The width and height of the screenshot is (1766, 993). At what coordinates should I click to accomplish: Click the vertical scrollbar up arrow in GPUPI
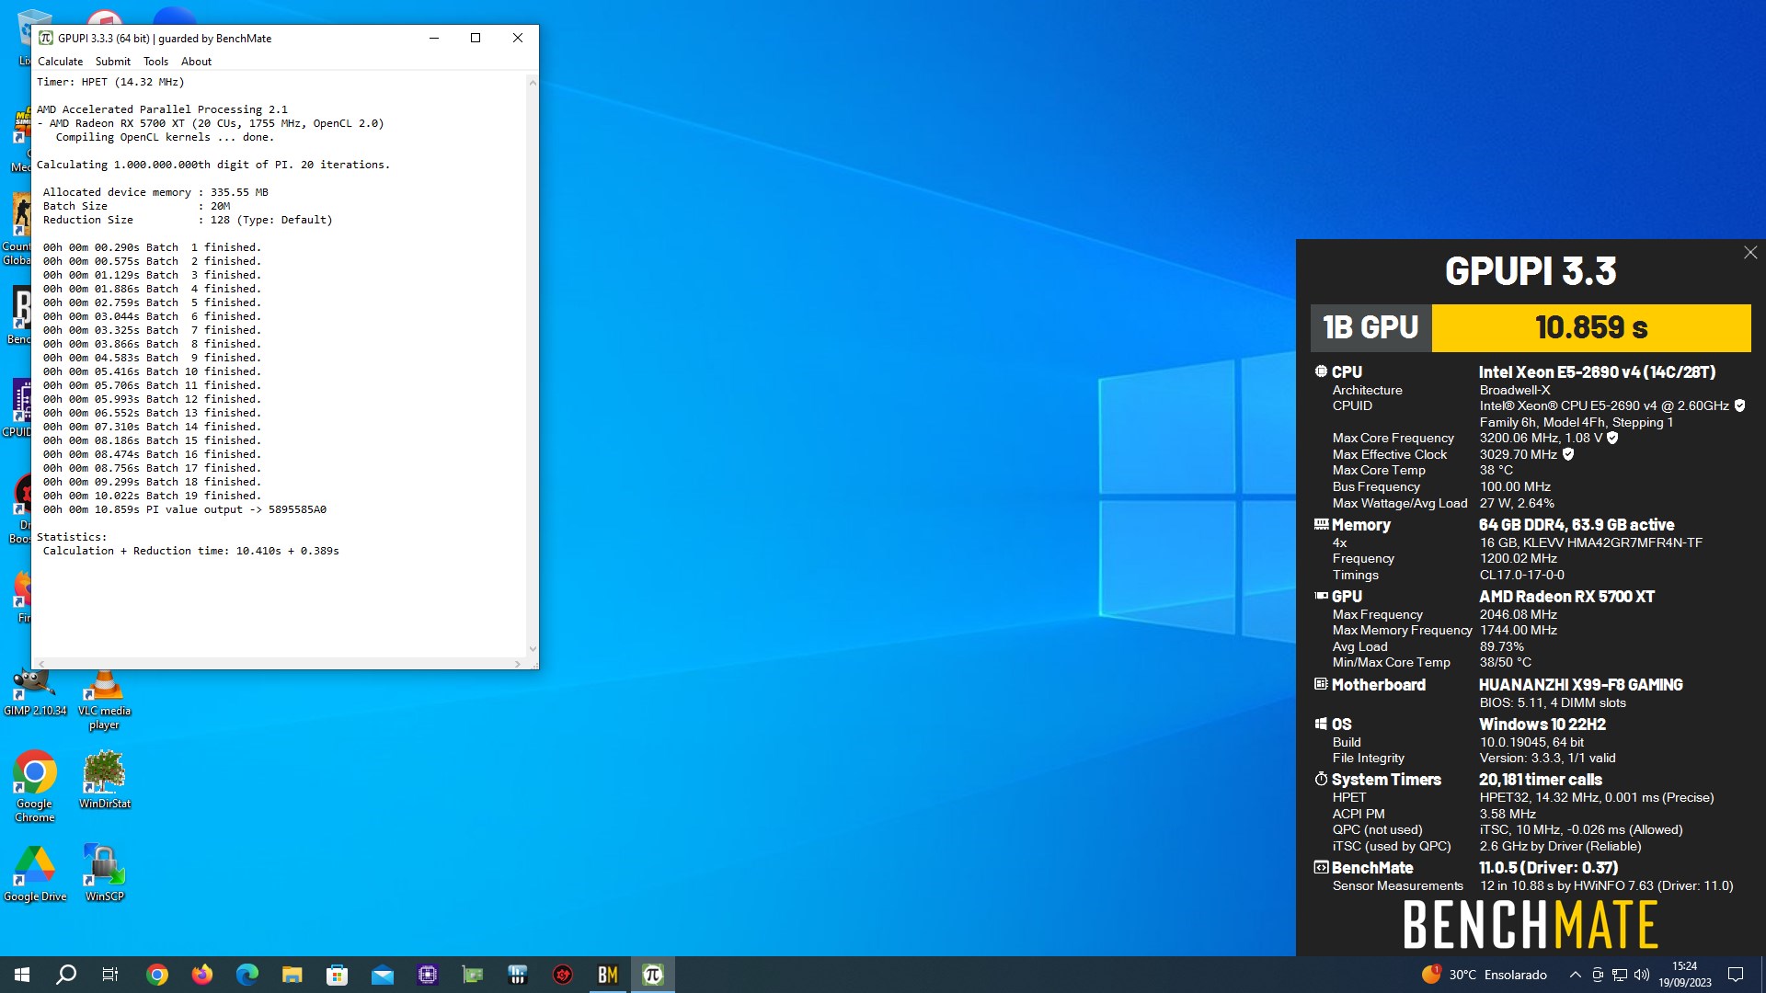533,82
